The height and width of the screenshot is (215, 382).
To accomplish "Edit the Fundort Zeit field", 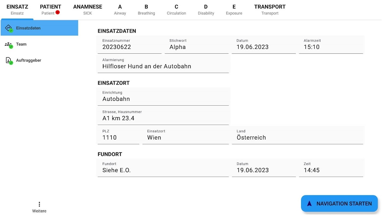I will [x=331, y=168].
